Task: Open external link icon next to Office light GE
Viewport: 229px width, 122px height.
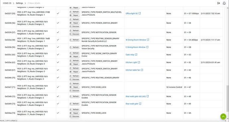Action: (x=140, y=13)
